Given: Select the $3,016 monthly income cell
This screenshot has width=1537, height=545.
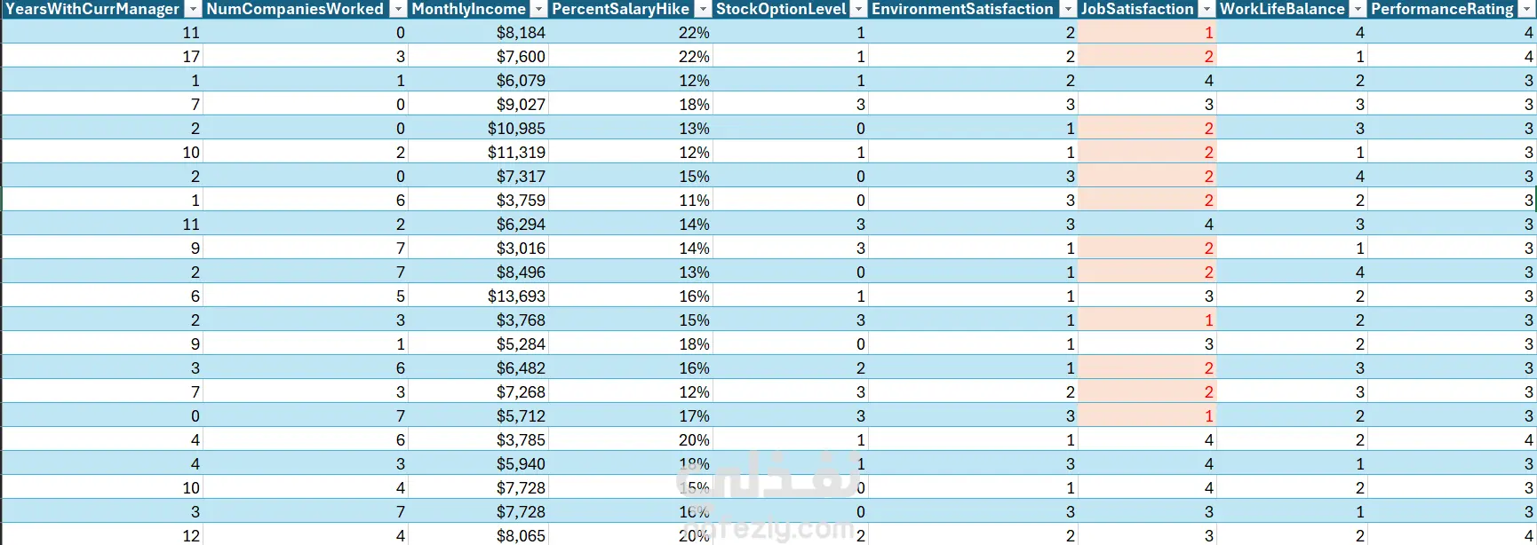Looking at the screenshot, I should pyautogui.click(x=478, y=249).
